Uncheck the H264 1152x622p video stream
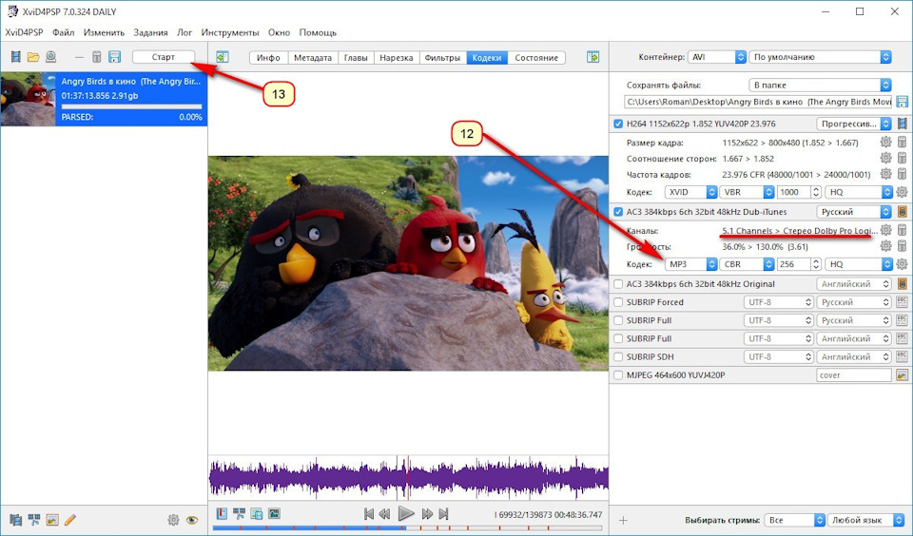Image resolution: width=913 pixels, height=536 pixels. point(618,124)
